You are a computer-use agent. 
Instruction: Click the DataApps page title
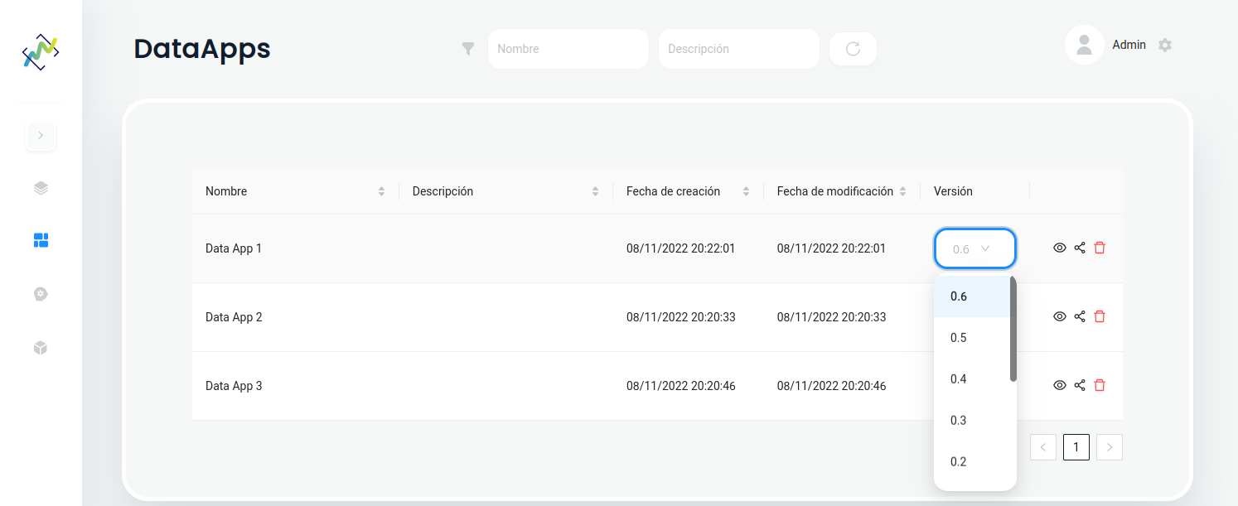pos(202,49)
